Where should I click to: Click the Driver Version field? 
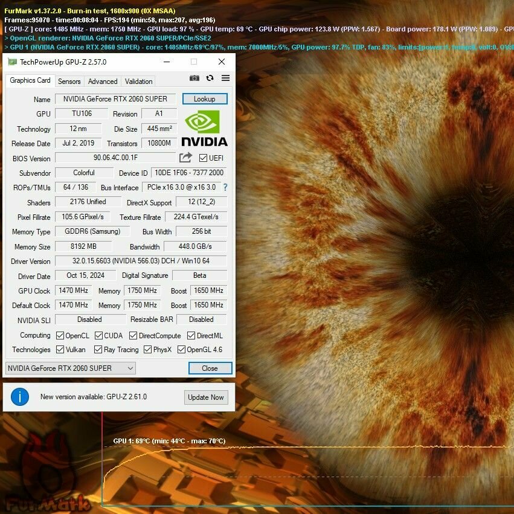(141, 261)
